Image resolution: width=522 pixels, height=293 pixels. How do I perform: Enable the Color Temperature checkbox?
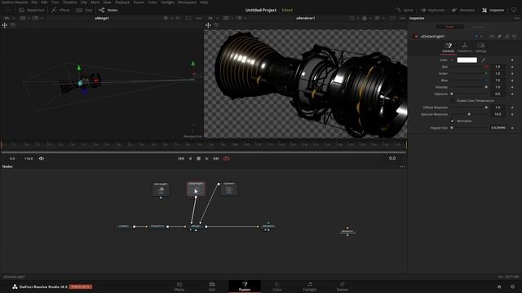(x=452, y=100)
